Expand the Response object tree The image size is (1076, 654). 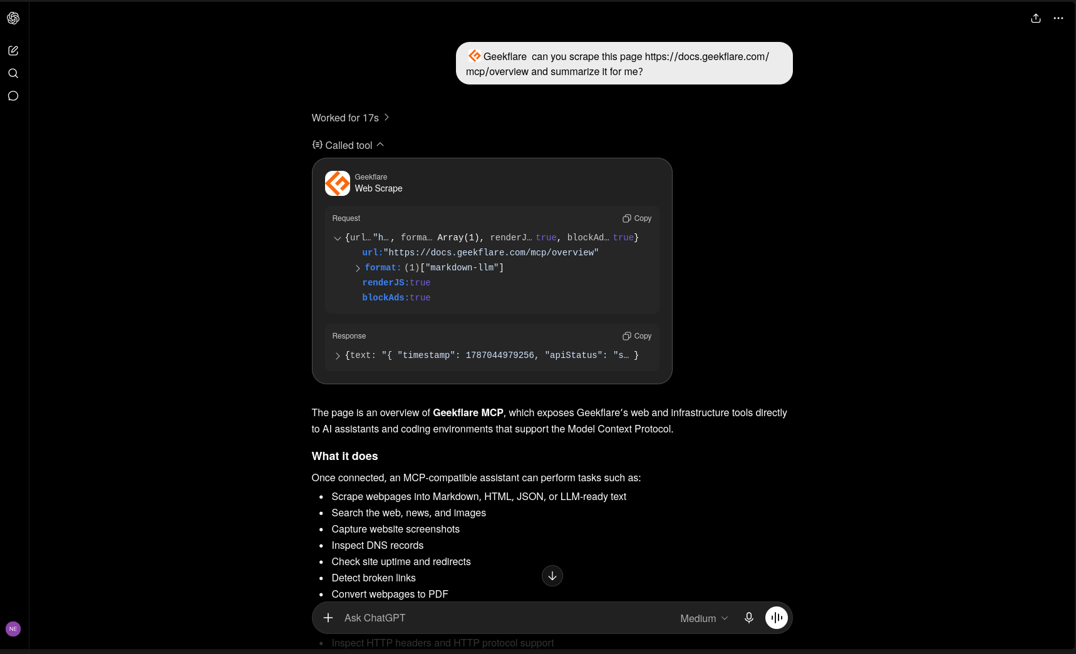pos(338,355)
